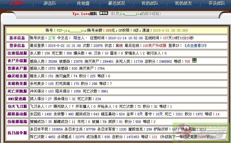
Task: Open the 最近战况 tab
Action: tap(117, 3)
